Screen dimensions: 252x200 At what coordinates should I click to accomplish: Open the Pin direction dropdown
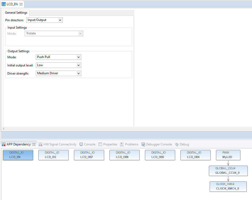pyautogui.click(x=44, y=20)
